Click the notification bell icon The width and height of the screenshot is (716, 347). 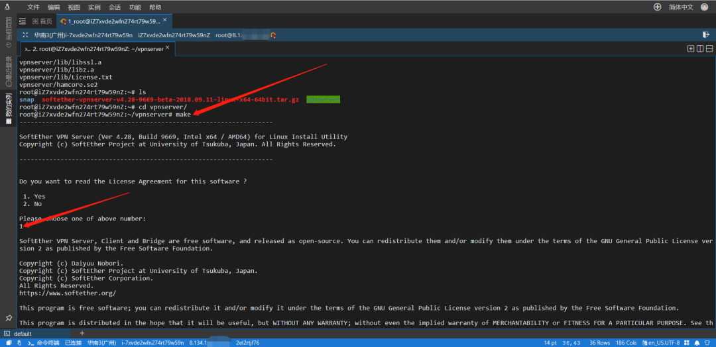coord(697,342)
